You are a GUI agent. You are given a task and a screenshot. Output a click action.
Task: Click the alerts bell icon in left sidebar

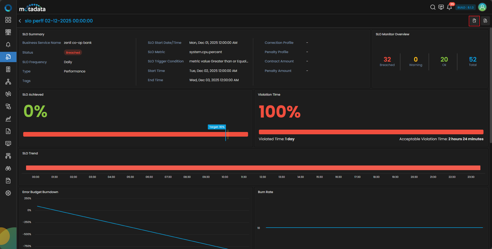[x=8, y=45]
